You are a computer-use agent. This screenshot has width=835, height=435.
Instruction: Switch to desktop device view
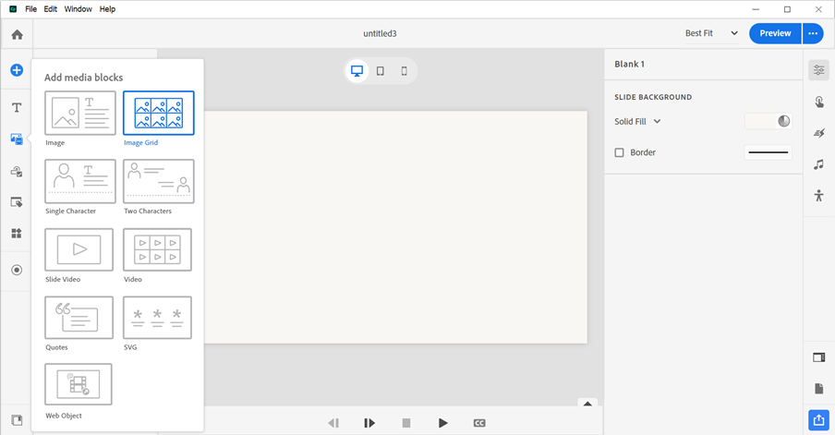[357, 71]
